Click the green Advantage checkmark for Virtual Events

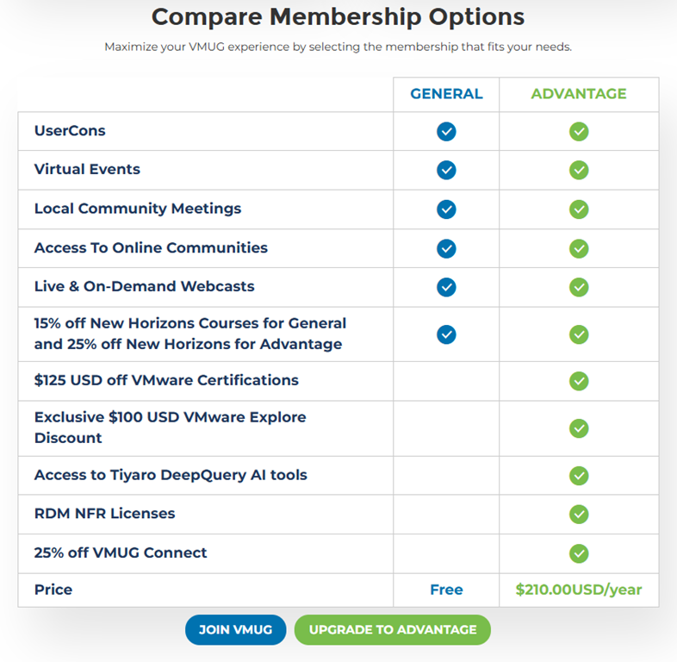click(x=579, y=170)
